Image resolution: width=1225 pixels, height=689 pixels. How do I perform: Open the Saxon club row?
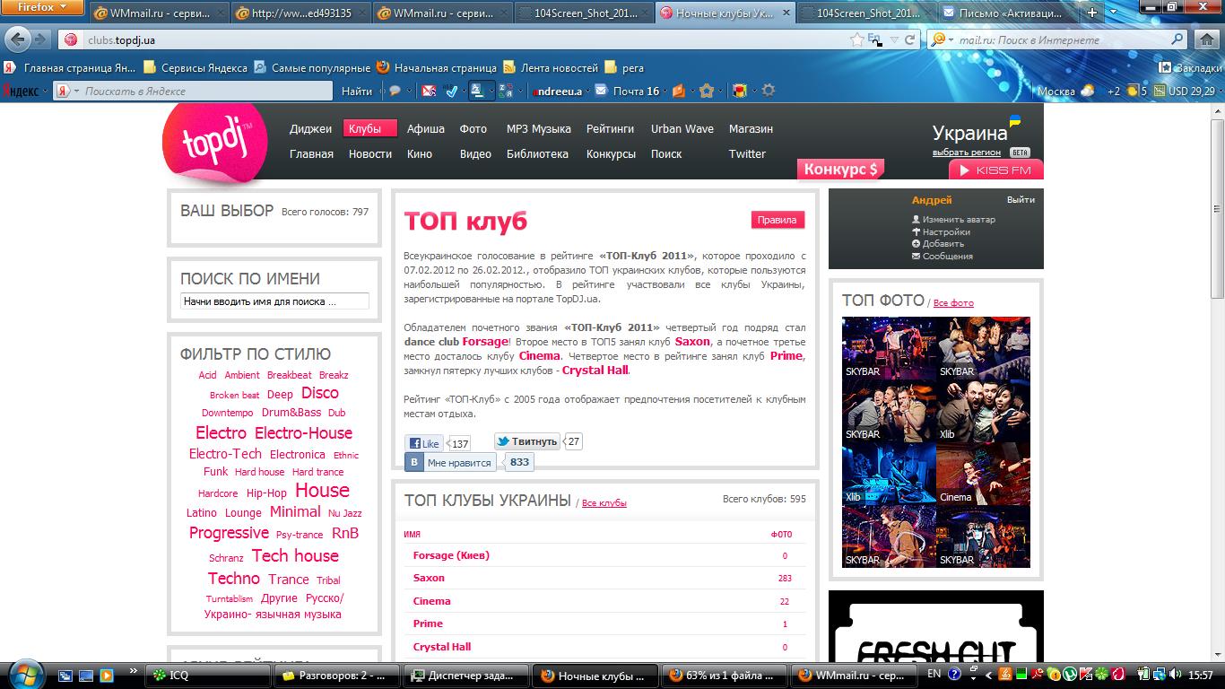click(604, 578)
